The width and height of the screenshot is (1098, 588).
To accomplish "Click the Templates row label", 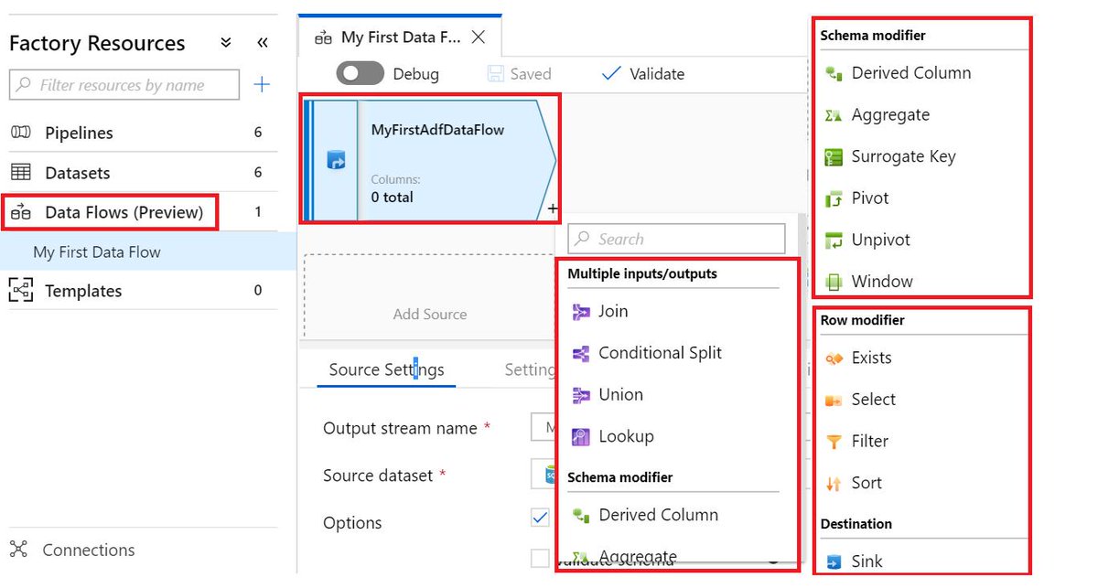I will (x=83, y=291).
